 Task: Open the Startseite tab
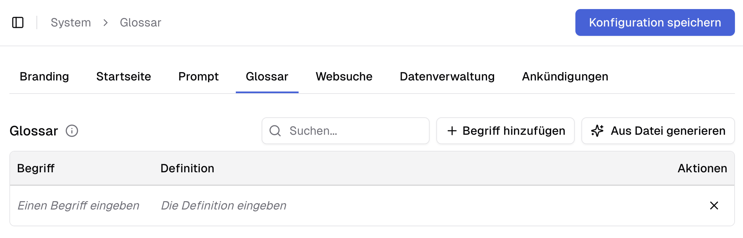[x=123, y=76]
